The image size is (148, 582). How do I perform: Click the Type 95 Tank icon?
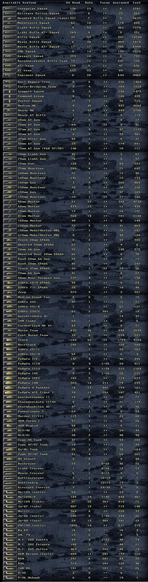point(10,440)
